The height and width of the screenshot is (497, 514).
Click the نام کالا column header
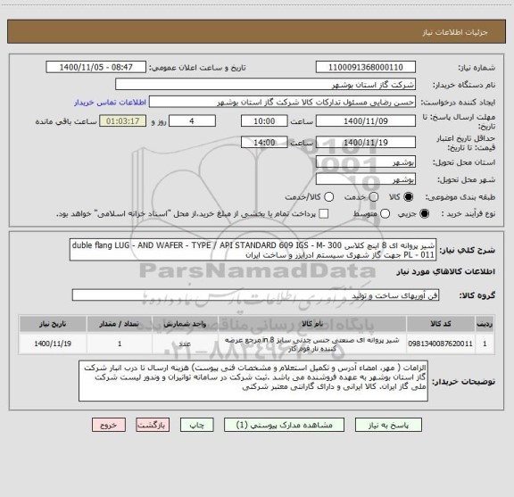312,324
